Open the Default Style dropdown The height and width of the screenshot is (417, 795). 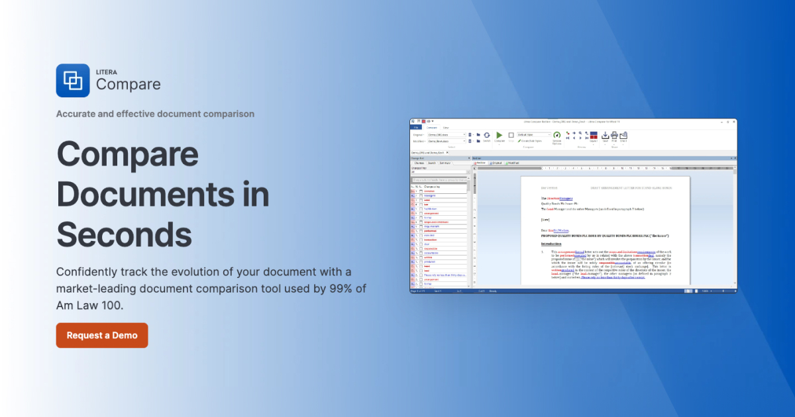click(x=549, y=134)
